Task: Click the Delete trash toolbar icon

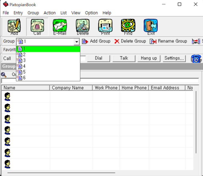Action: click(83, 27)
